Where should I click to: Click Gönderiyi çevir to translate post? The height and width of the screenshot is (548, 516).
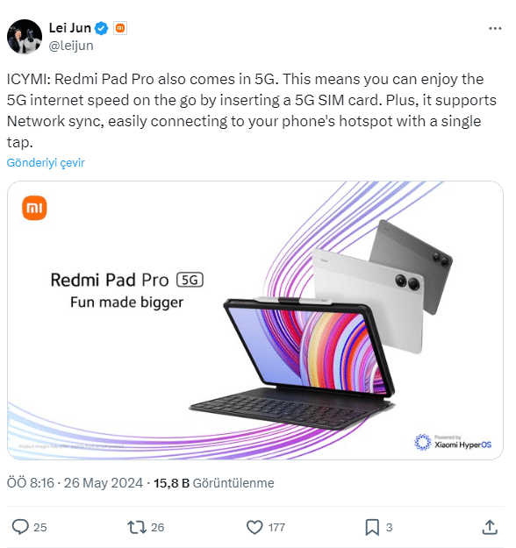click(x=46, y=162)
